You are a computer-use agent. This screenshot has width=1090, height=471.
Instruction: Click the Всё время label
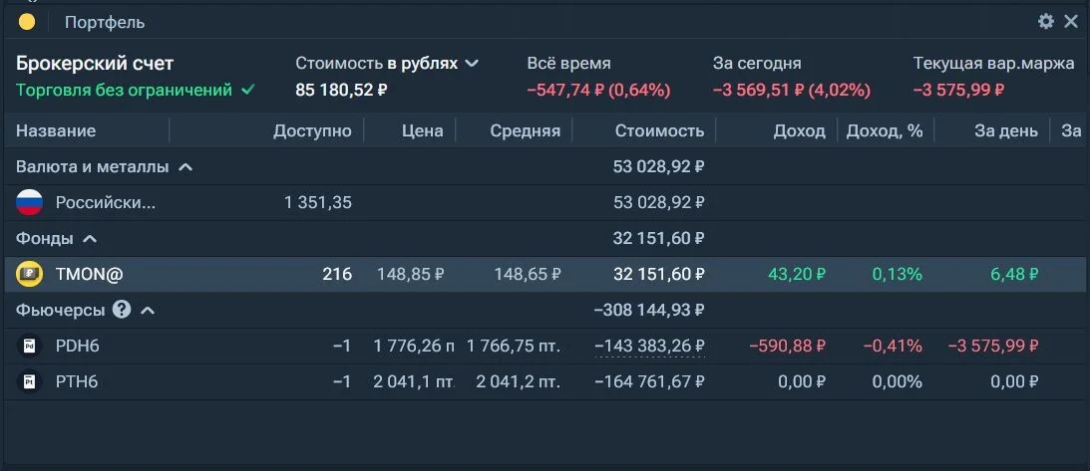pyautogui.click(x=568, y=63)
